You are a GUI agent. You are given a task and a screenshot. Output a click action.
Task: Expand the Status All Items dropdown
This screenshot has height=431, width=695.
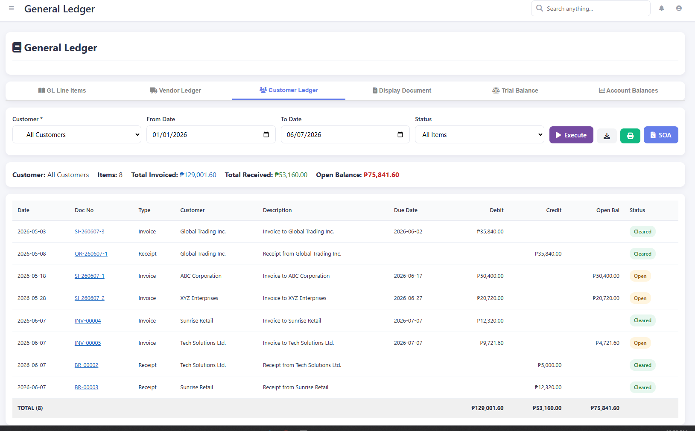[479, 134]
